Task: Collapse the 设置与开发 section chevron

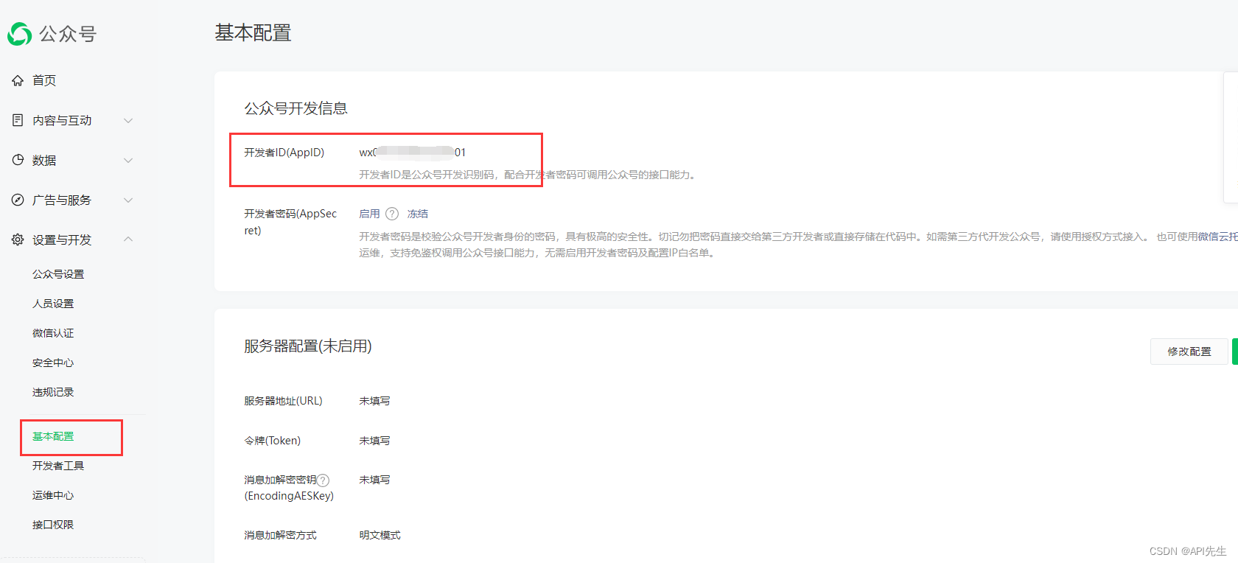Action: pos(128,239)
